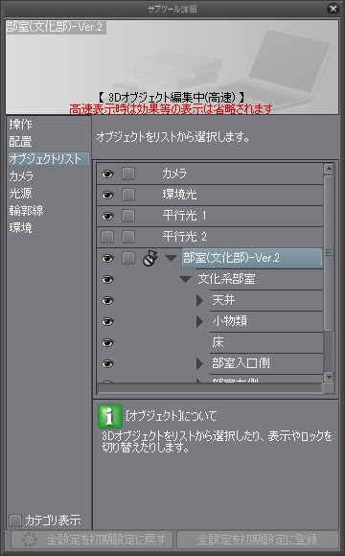Click the horizontal scrollbar under object list
Screen dimensions: 345x556
(210, 388)
